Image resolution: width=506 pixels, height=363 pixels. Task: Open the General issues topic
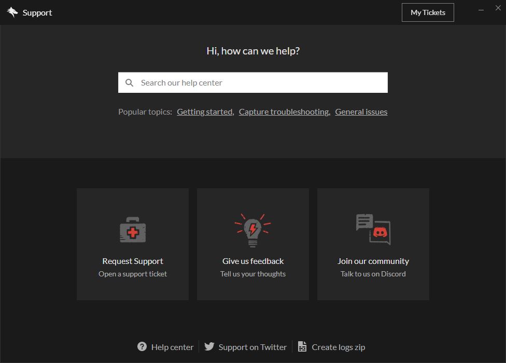[x=361, y=111]
